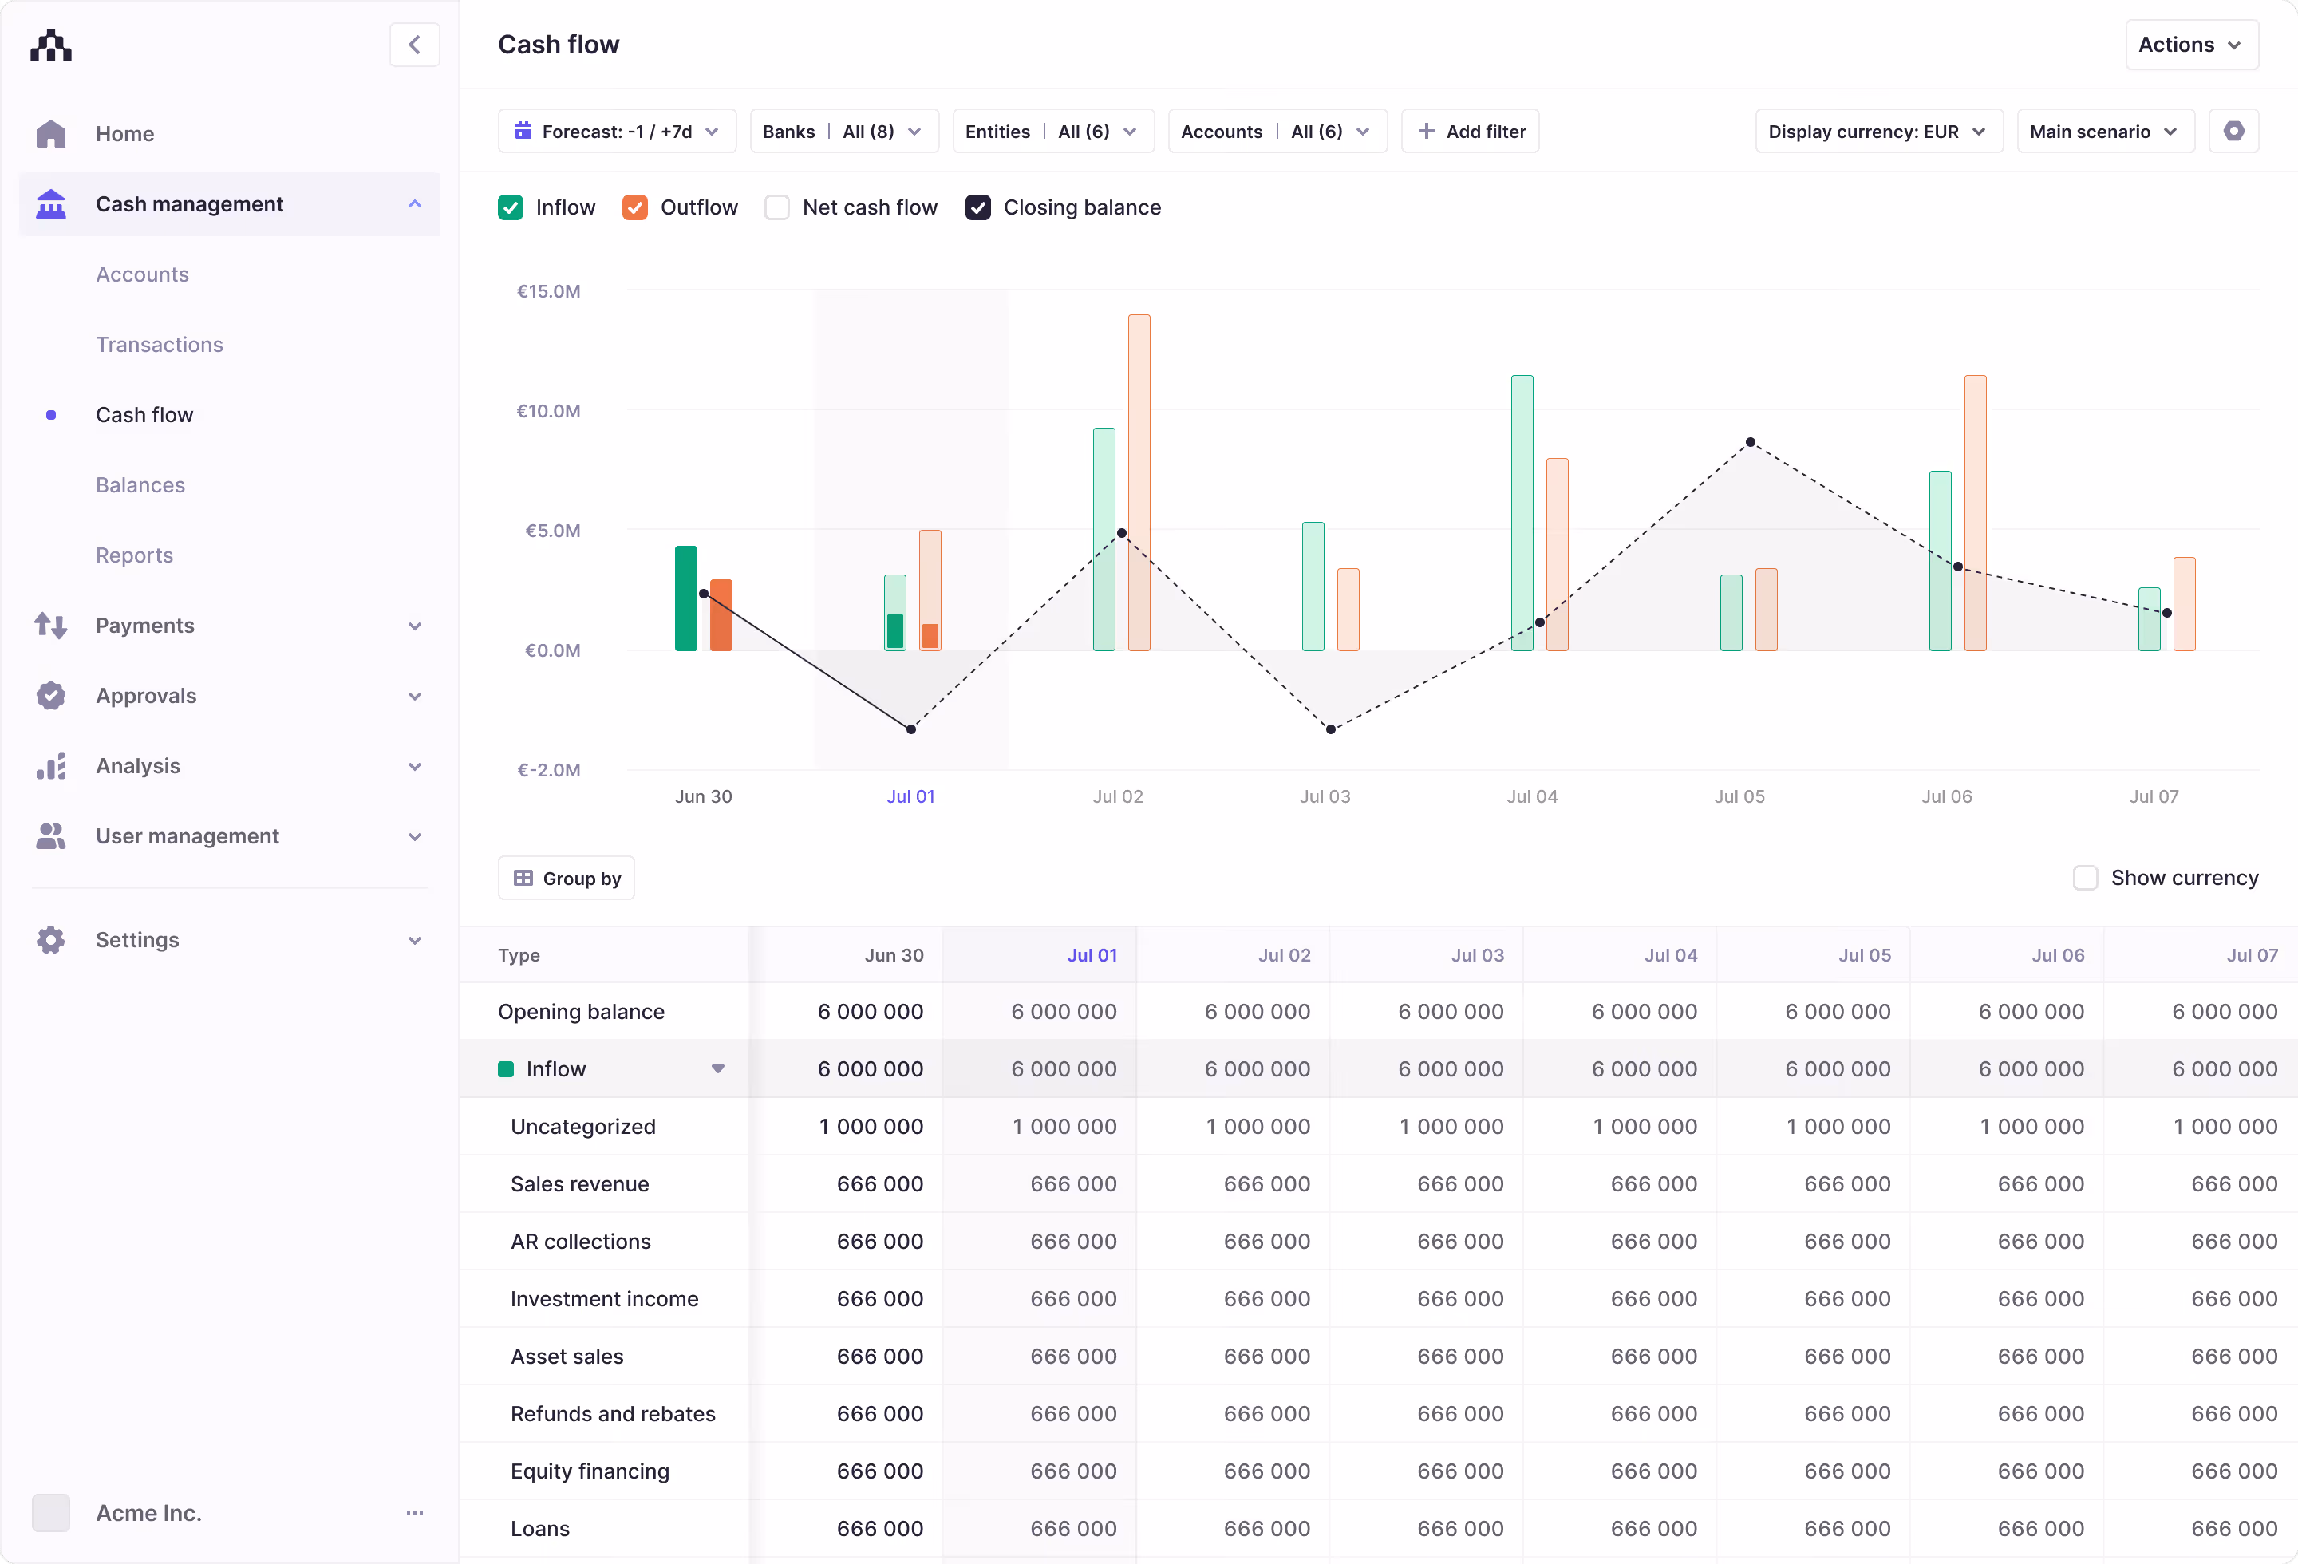Click the company logo at top left

50,45
